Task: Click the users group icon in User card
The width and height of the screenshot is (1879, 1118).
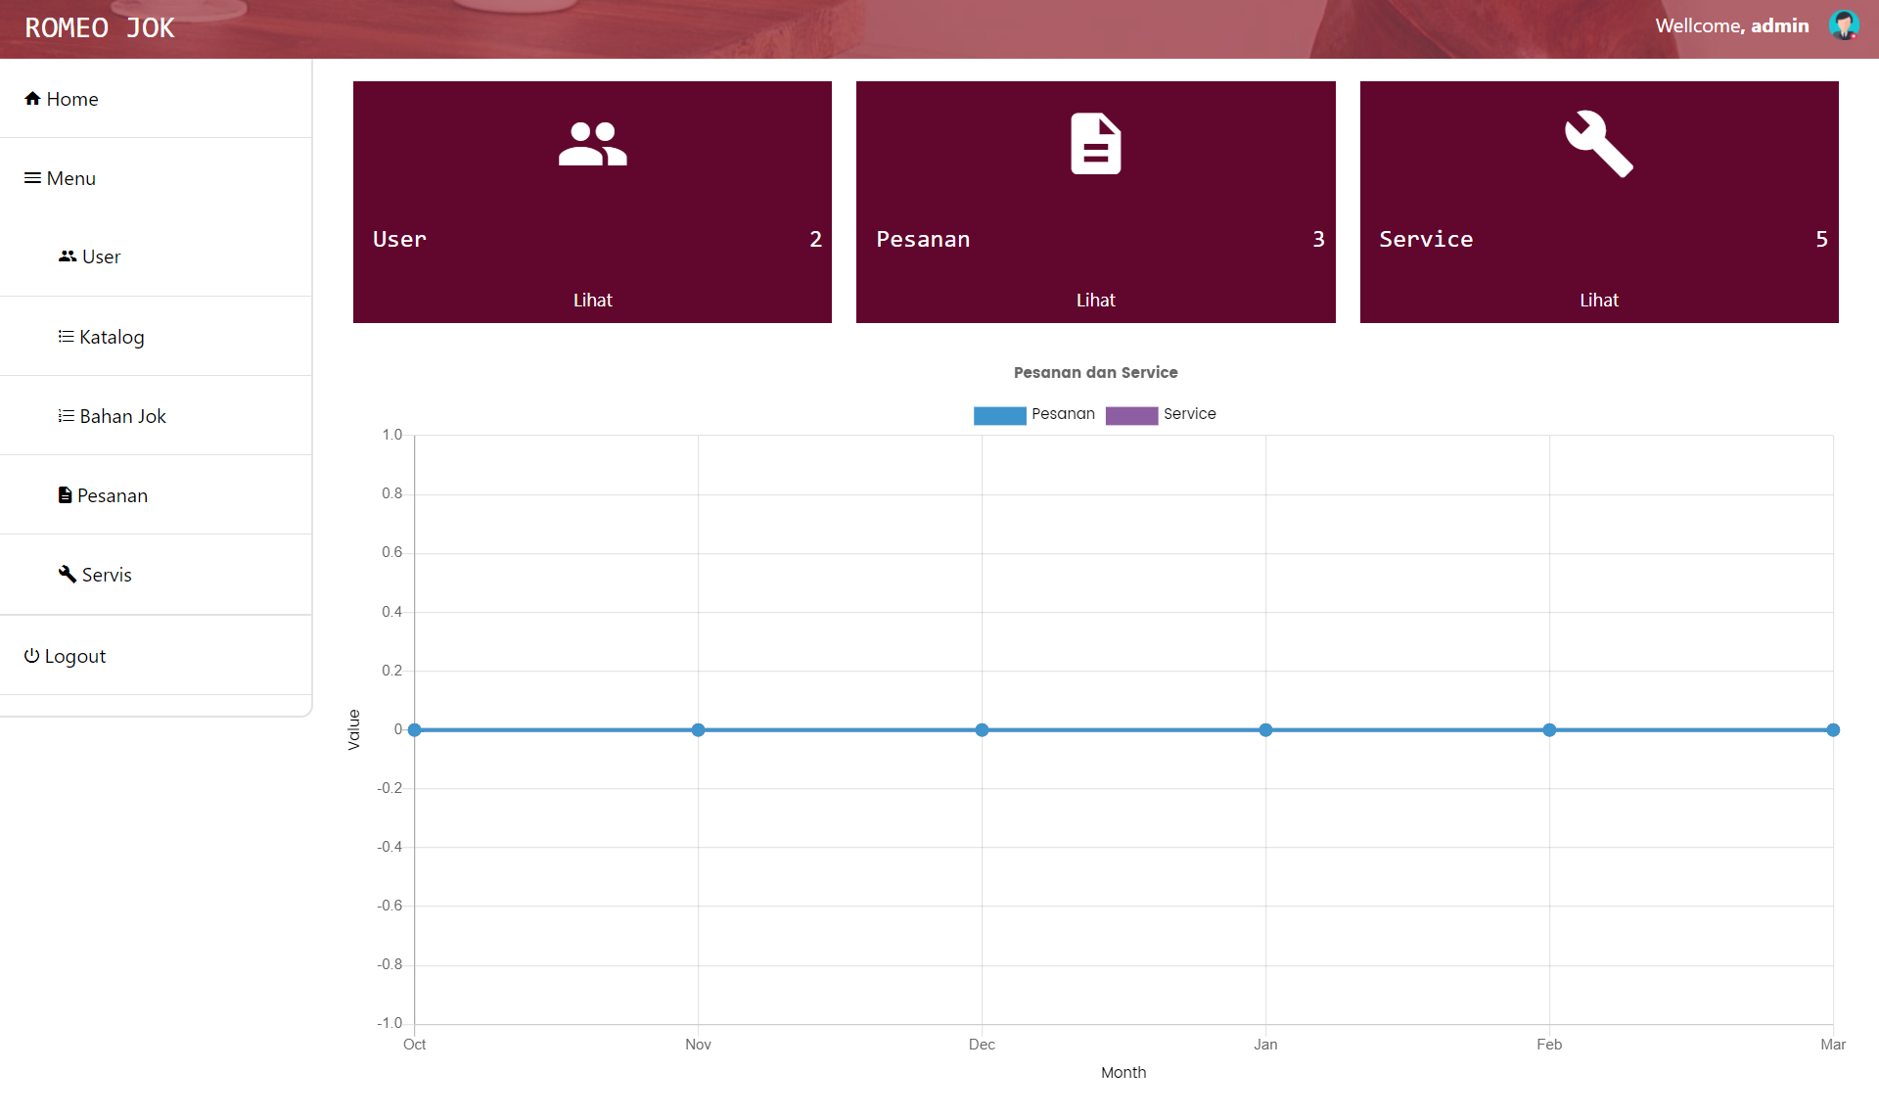Action: click(592, 144)
